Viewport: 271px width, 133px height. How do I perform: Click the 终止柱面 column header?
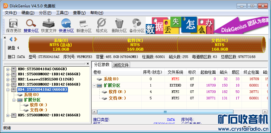click(251, 72)
